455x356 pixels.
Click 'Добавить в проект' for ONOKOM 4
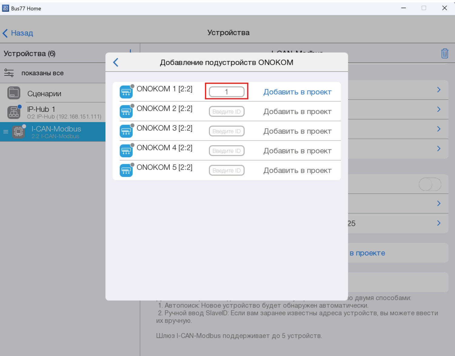tap(297, 151)
